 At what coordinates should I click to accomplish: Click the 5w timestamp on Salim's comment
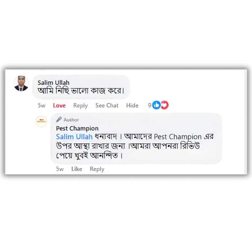(41, 106)
